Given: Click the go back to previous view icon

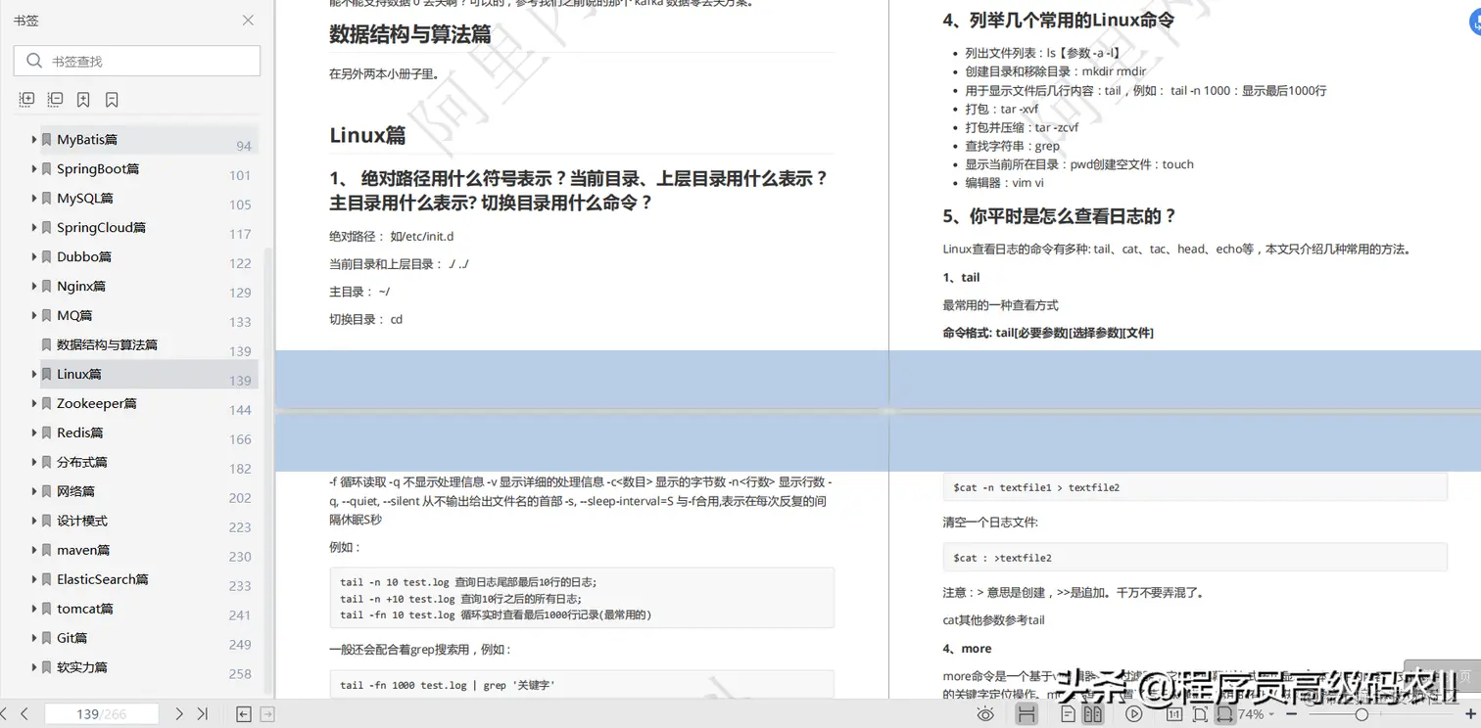Looking at the screenshot, I should [x=244, y=714].
